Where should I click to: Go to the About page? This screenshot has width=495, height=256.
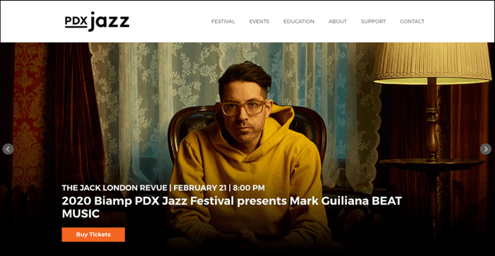coord(338,21)
